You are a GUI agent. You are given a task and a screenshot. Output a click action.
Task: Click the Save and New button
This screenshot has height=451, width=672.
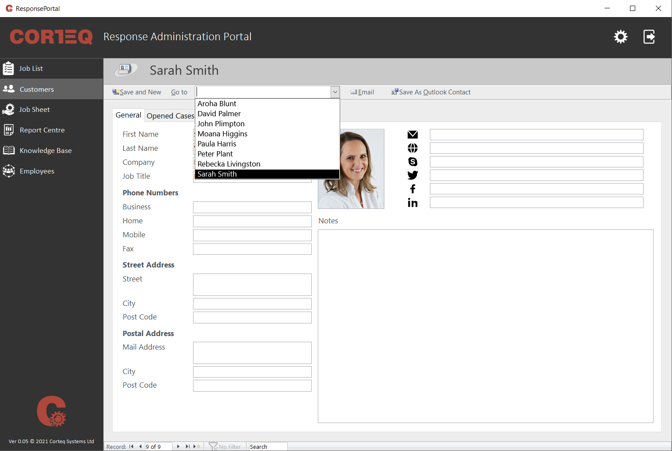(137, 92)
